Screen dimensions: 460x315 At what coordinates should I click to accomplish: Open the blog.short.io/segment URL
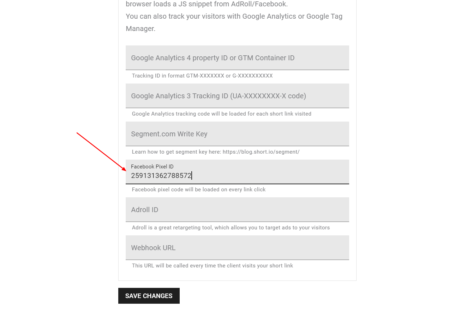click(261, 152)
